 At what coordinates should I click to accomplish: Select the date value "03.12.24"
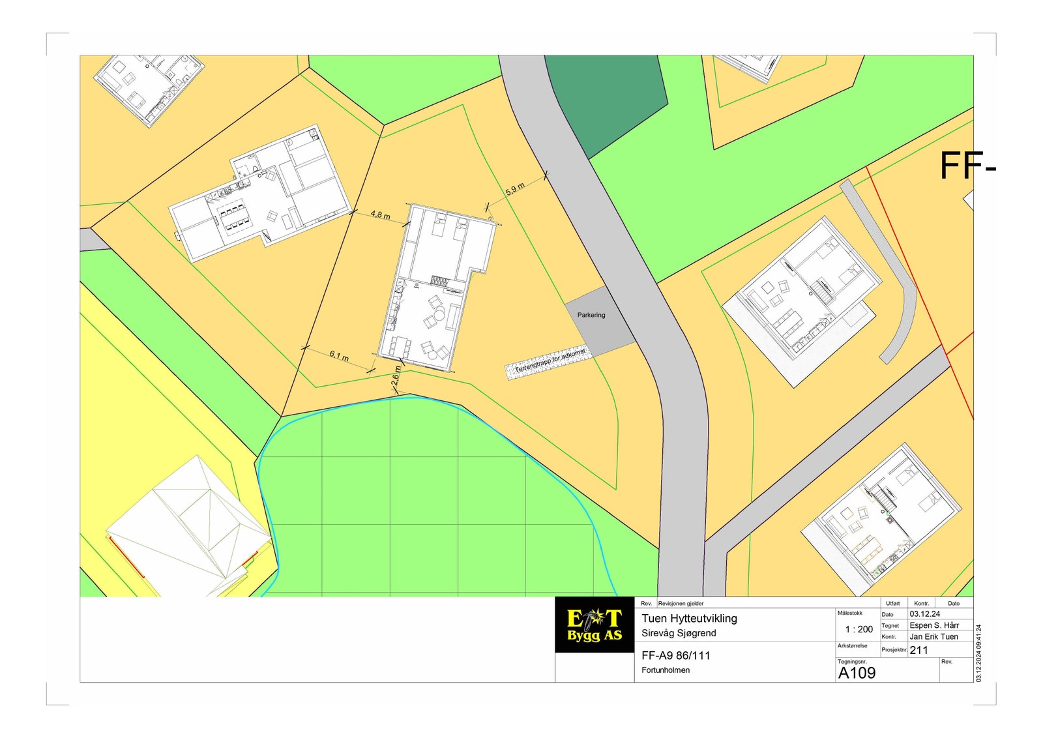tap(925, 614)
